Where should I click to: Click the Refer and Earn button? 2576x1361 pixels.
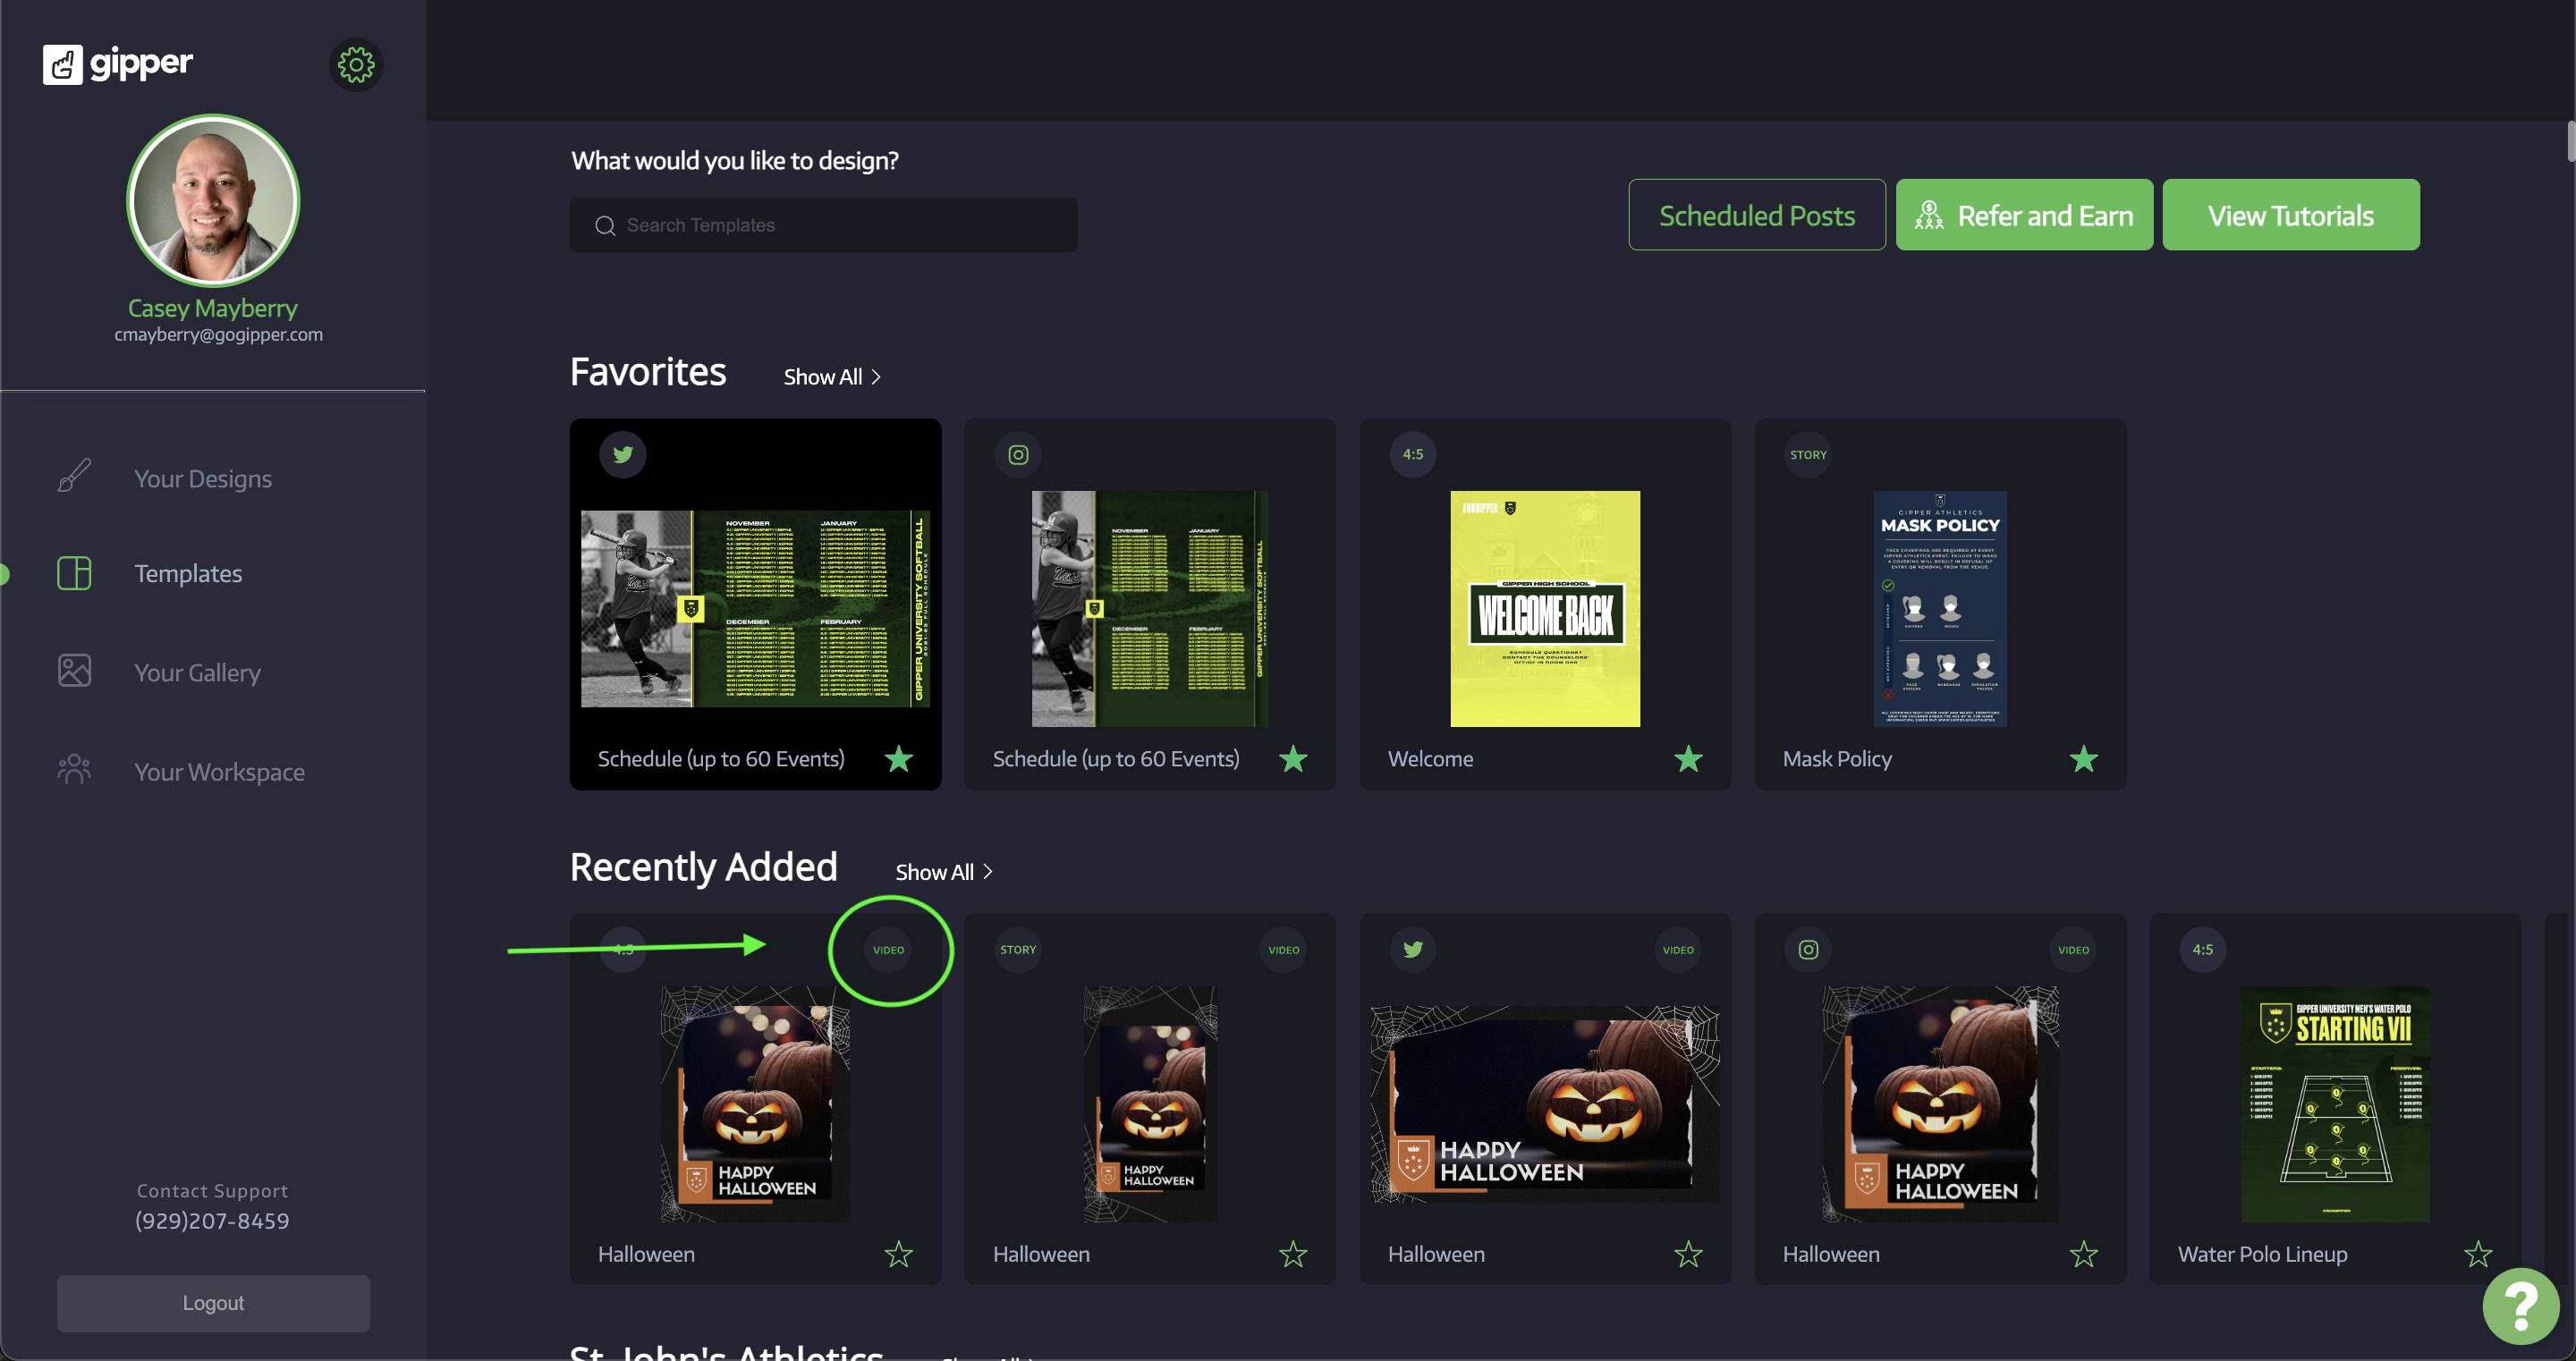click(2024, 215)
